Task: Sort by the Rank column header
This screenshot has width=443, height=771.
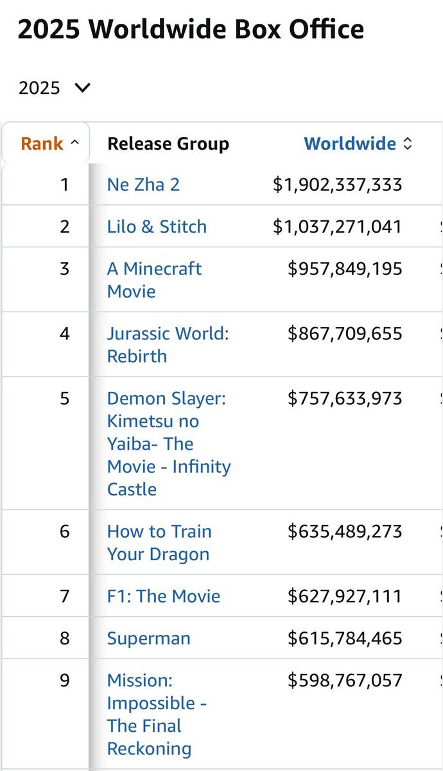Action: click(42, 144)
